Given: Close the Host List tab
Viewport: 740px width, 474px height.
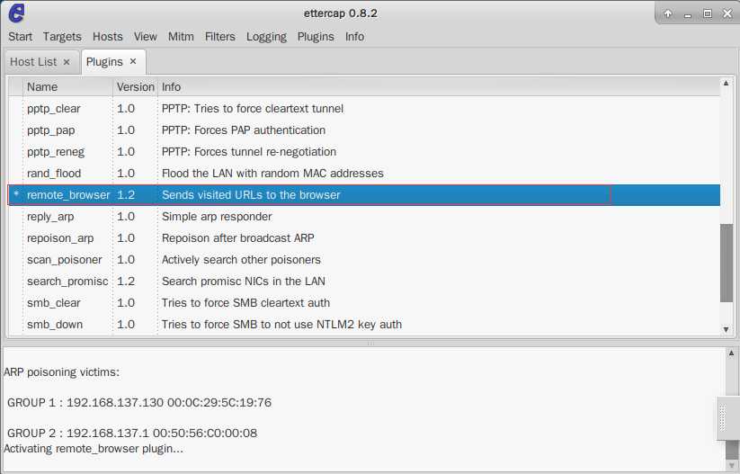Looking at the screenshot, I should point(67,62).
